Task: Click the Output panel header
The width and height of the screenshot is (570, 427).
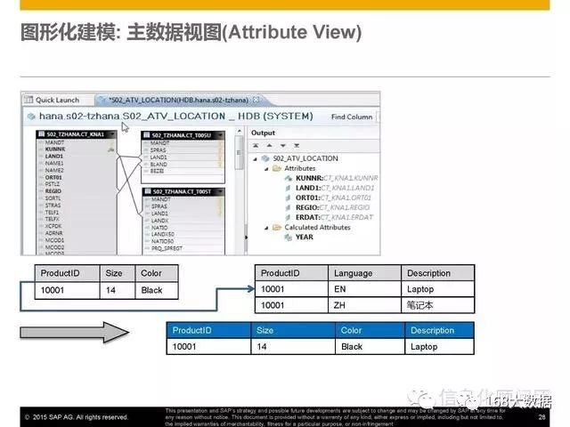Action: pyautogui.click(x=264, y=133)
